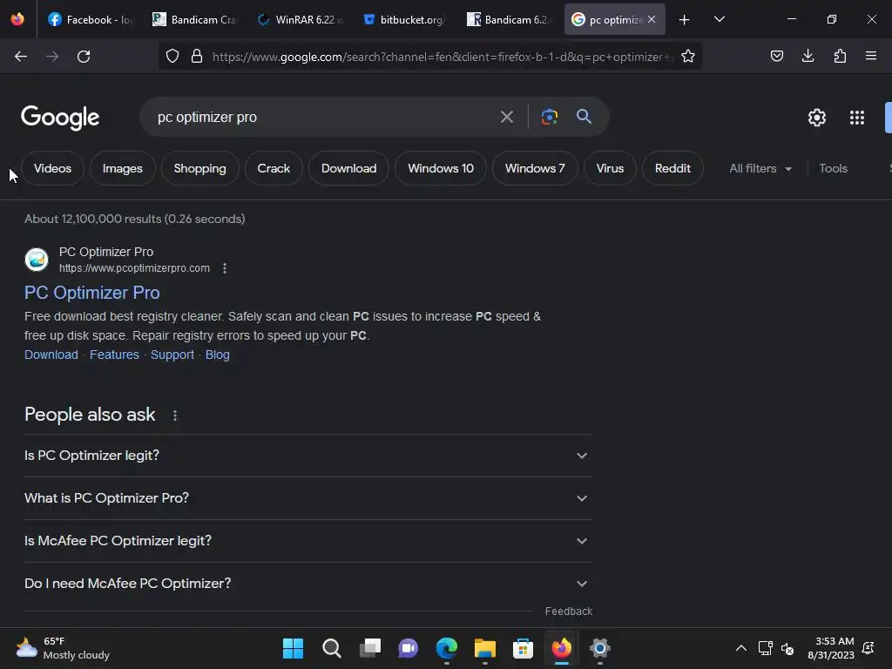Open Settings gear on the taskbar
Screen dimensions: 892x669
[599, 648]
